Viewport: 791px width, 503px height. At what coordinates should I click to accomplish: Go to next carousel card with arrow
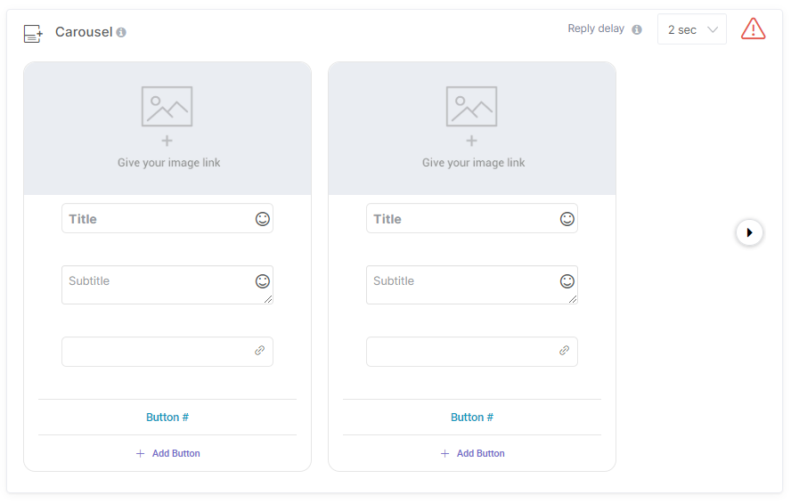tap(749, 232)
